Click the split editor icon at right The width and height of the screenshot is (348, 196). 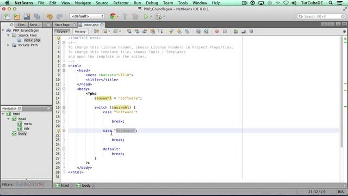[x=344, y=32]
